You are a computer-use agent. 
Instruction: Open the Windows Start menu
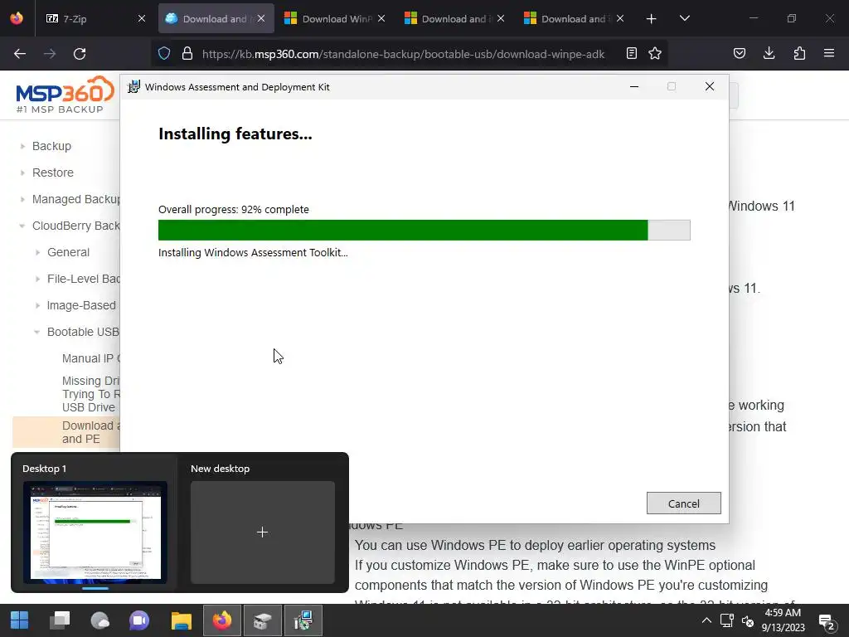[20, 620]
